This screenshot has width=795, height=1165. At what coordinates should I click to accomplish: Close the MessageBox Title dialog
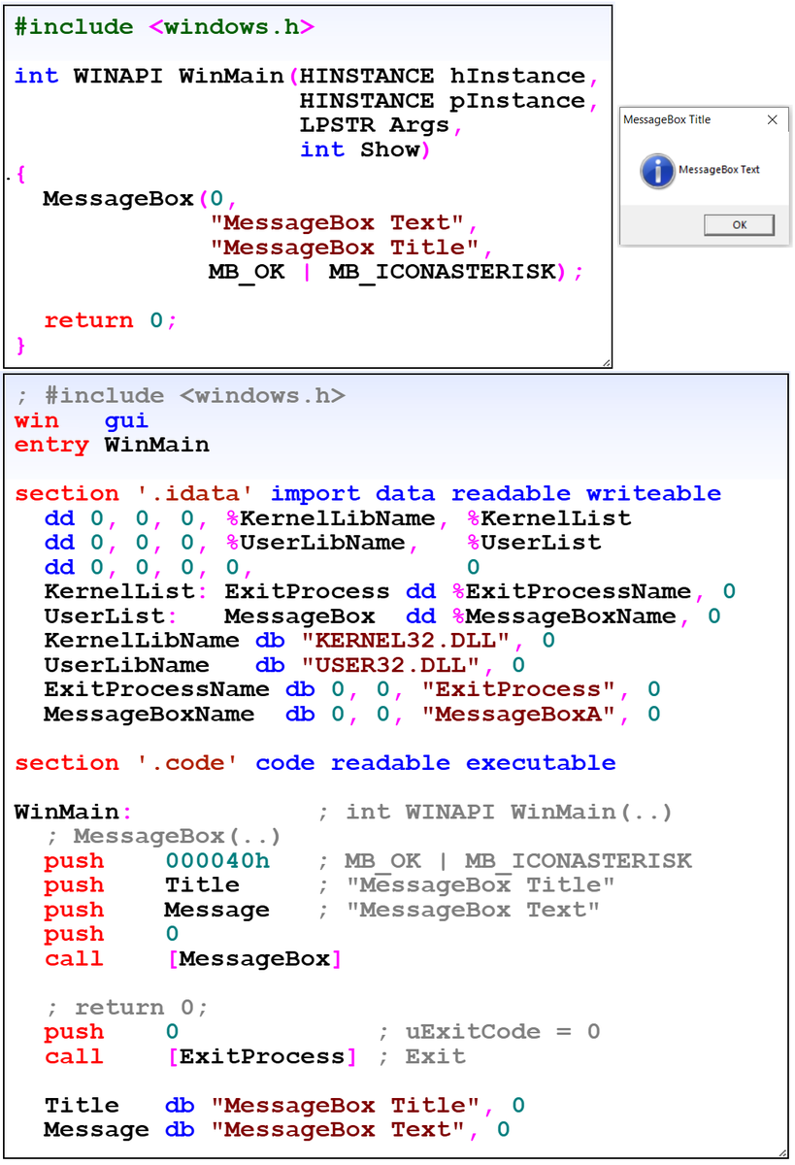pos(772,119)
